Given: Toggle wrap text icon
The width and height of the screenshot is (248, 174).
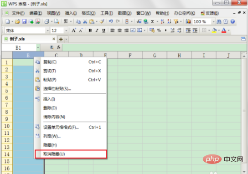Looking at the screenshot, I should 133,30.
